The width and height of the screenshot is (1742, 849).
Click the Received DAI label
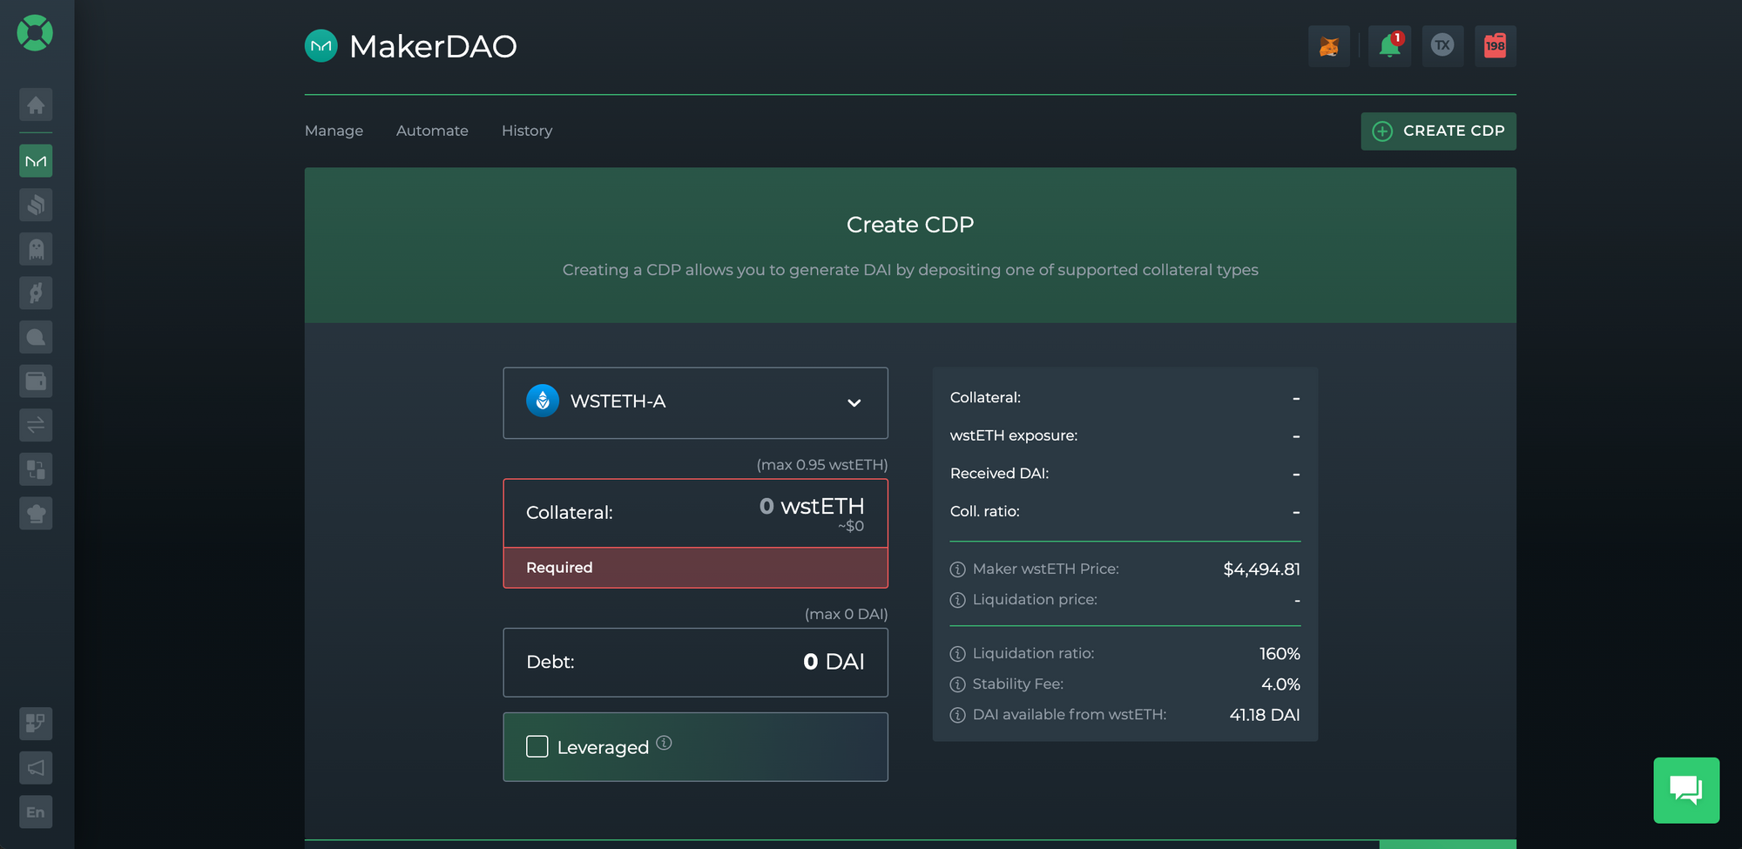point(1000,474)
